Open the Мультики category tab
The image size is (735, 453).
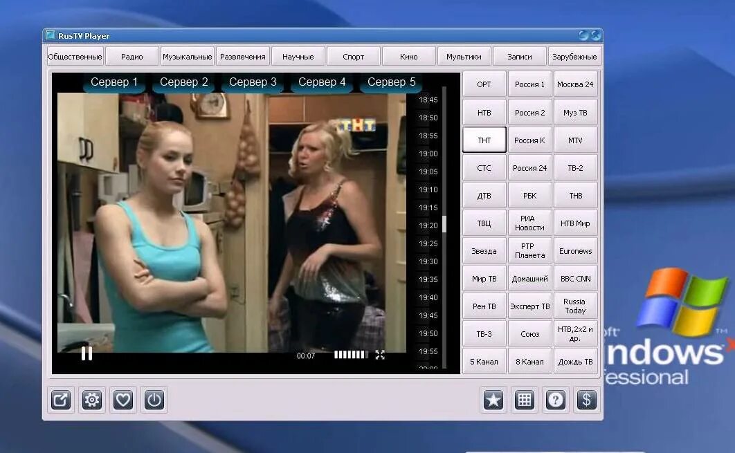464,57
